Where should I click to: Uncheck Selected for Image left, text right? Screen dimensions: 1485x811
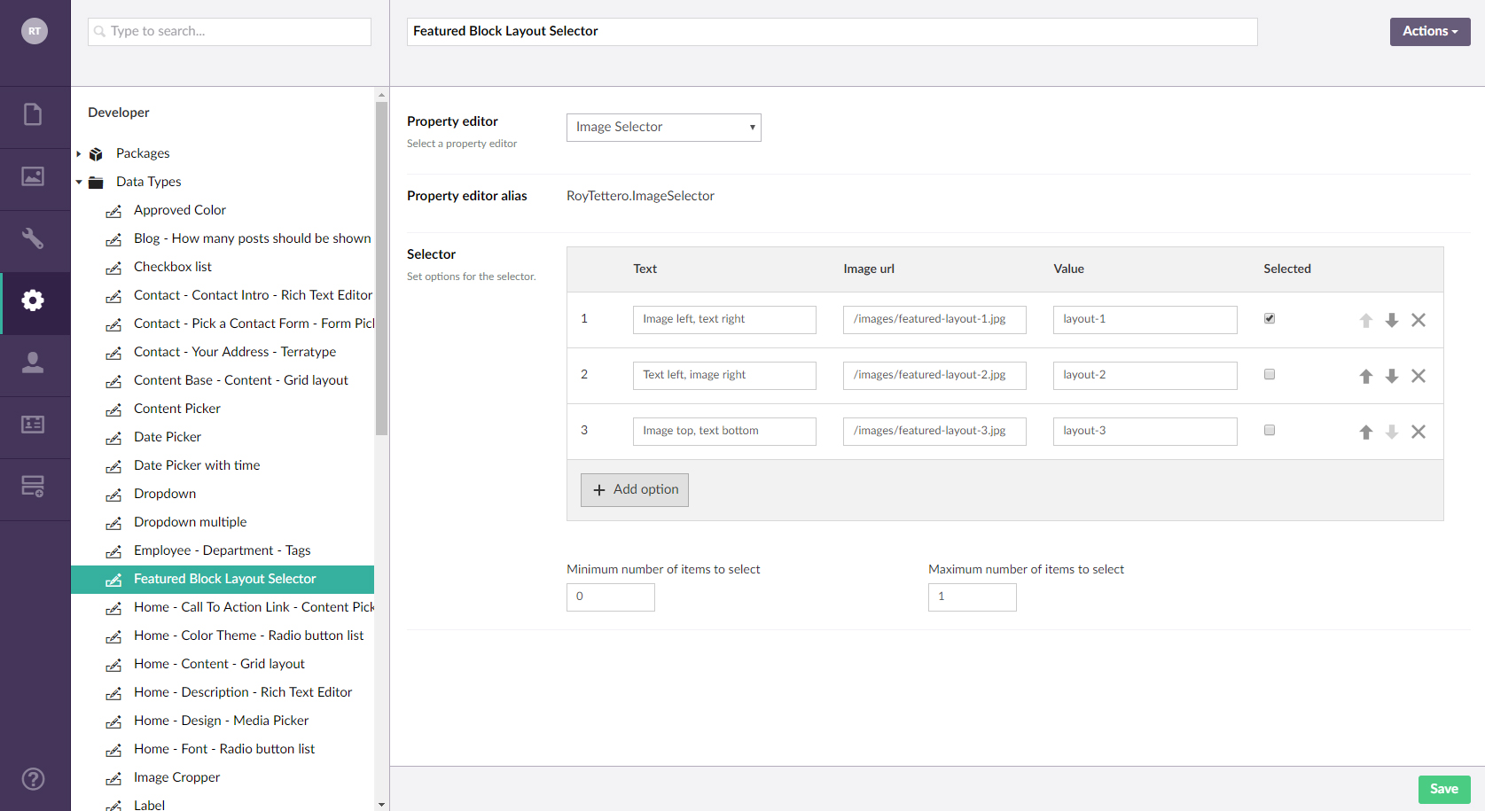point(1270,318)
